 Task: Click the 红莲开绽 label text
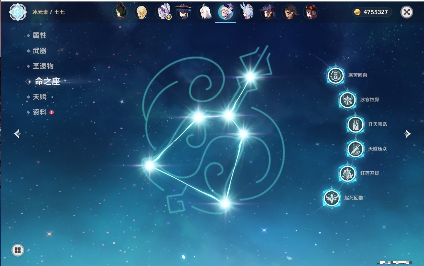point(370,173)
